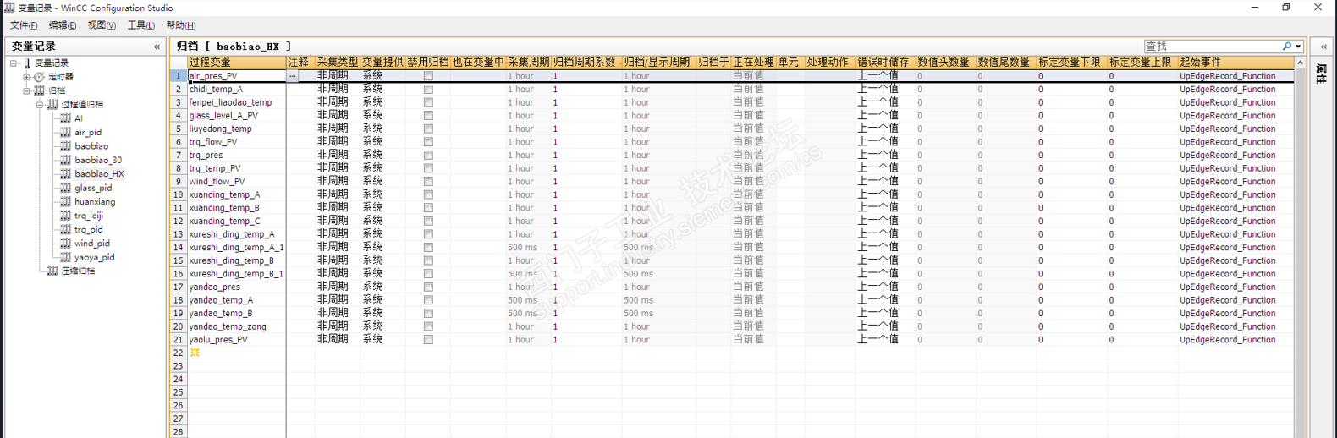Open the 工具(L) menu

click(141, 25)
